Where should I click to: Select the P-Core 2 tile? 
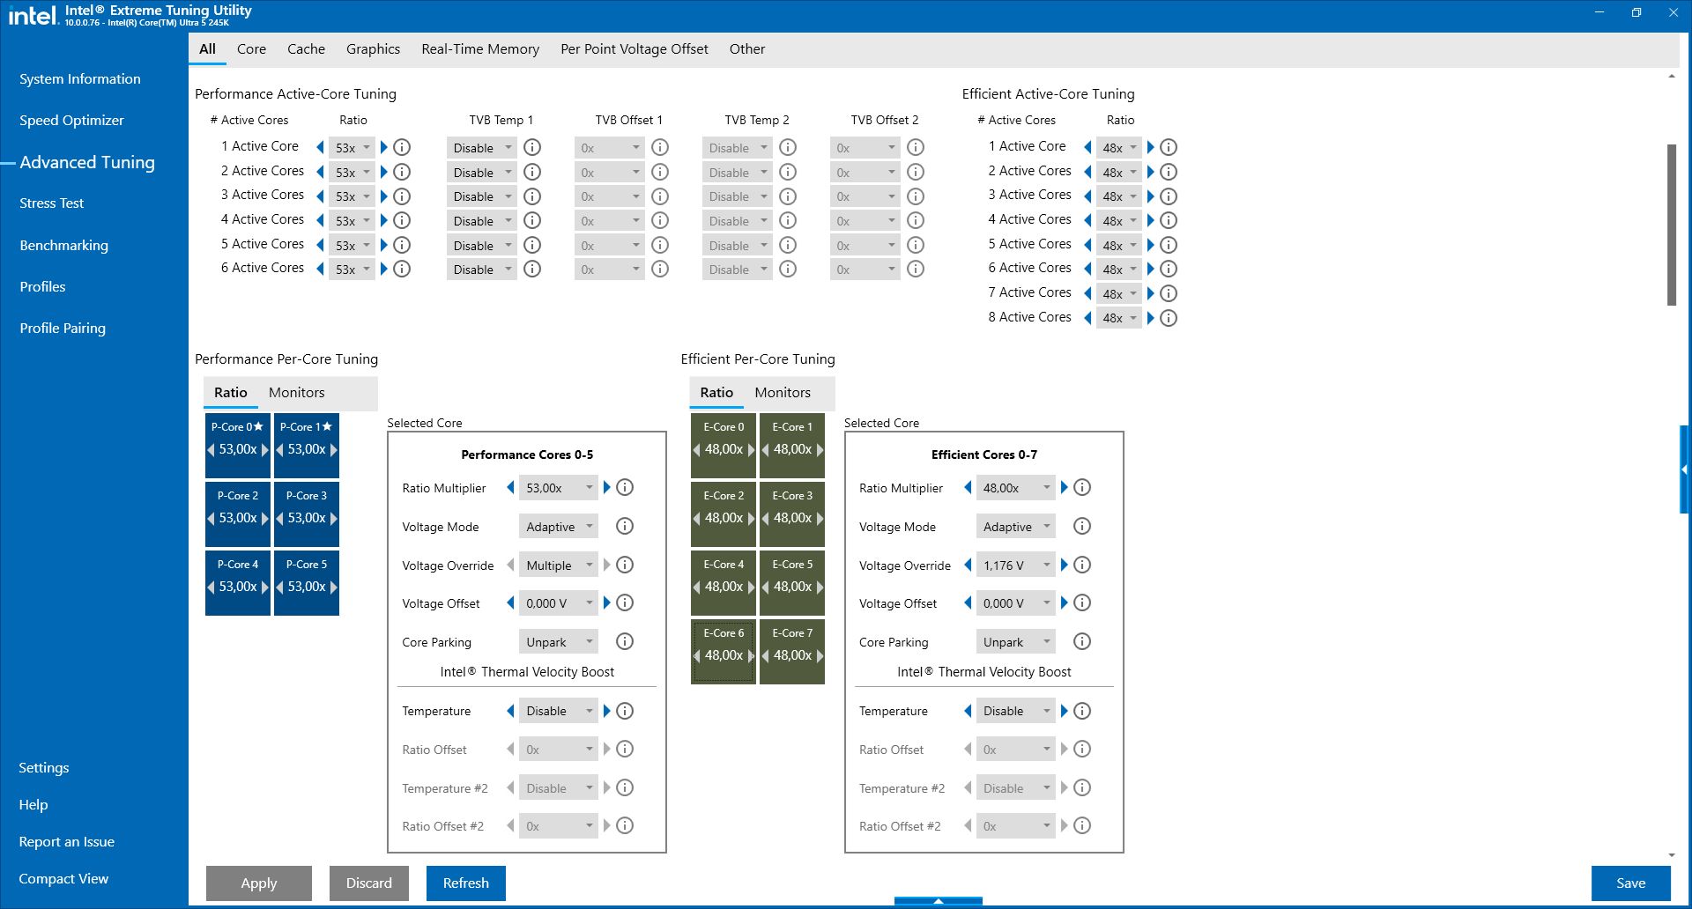(x=238, y=514)
